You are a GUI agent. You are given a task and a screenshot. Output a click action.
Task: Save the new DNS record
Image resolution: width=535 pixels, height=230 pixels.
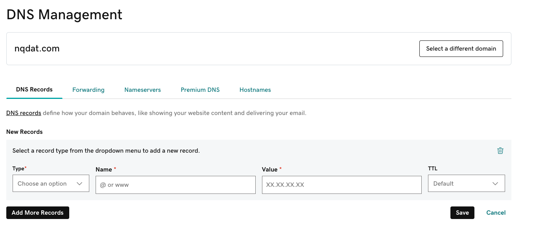462,213
